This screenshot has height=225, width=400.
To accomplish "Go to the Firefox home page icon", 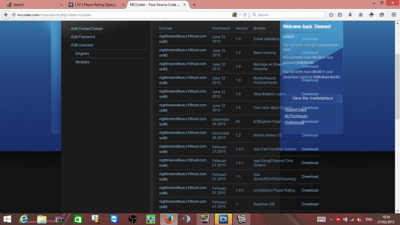I will pos(361,15).
